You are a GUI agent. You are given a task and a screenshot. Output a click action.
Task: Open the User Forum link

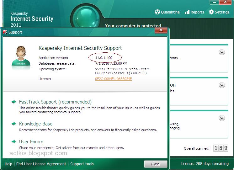[x=31, y=142]
